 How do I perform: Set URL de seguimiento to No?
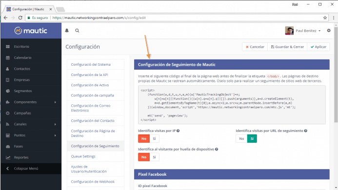pos(241,139)
